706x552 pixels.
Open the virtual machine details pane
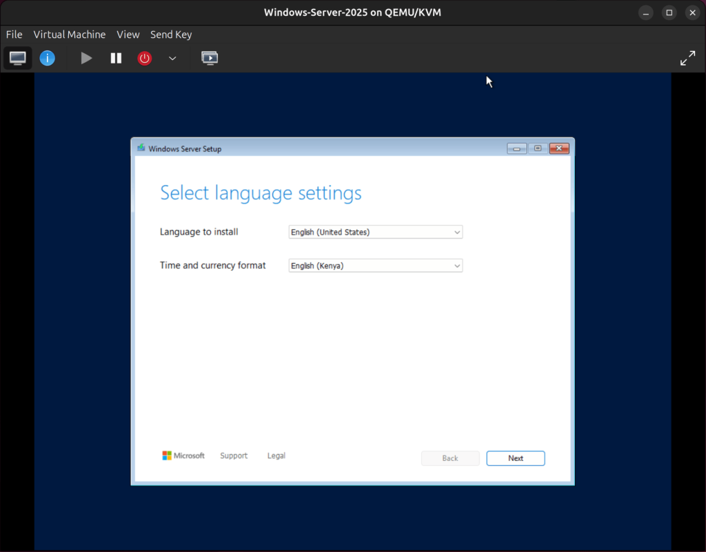point(47,58)
